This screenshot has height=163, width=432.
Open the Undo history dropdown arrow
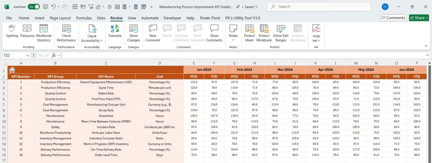tap(58, 6)
